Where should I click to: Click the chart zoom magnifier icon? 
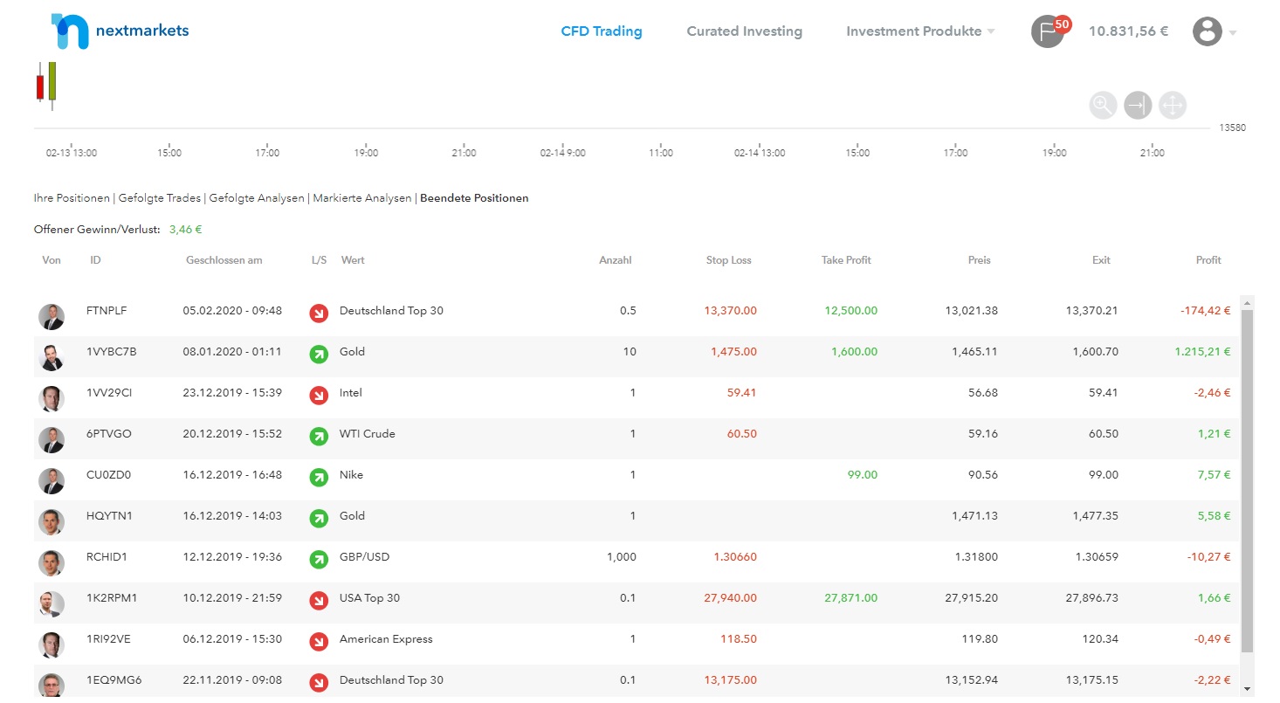(x=1103, y=106)
